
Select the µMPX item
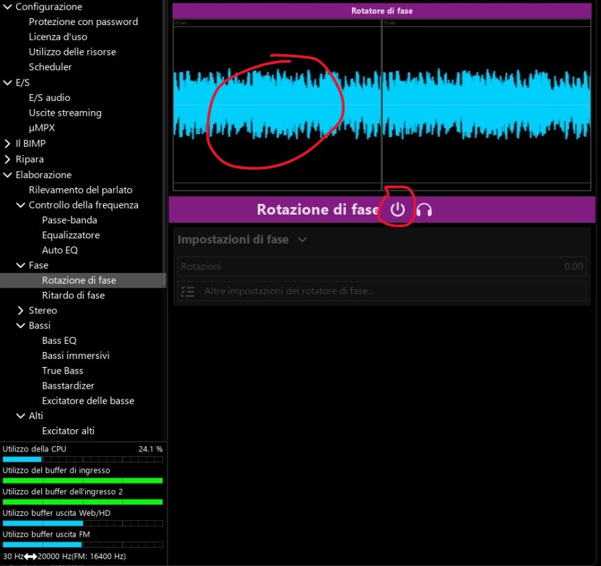(x=42, y=128)
